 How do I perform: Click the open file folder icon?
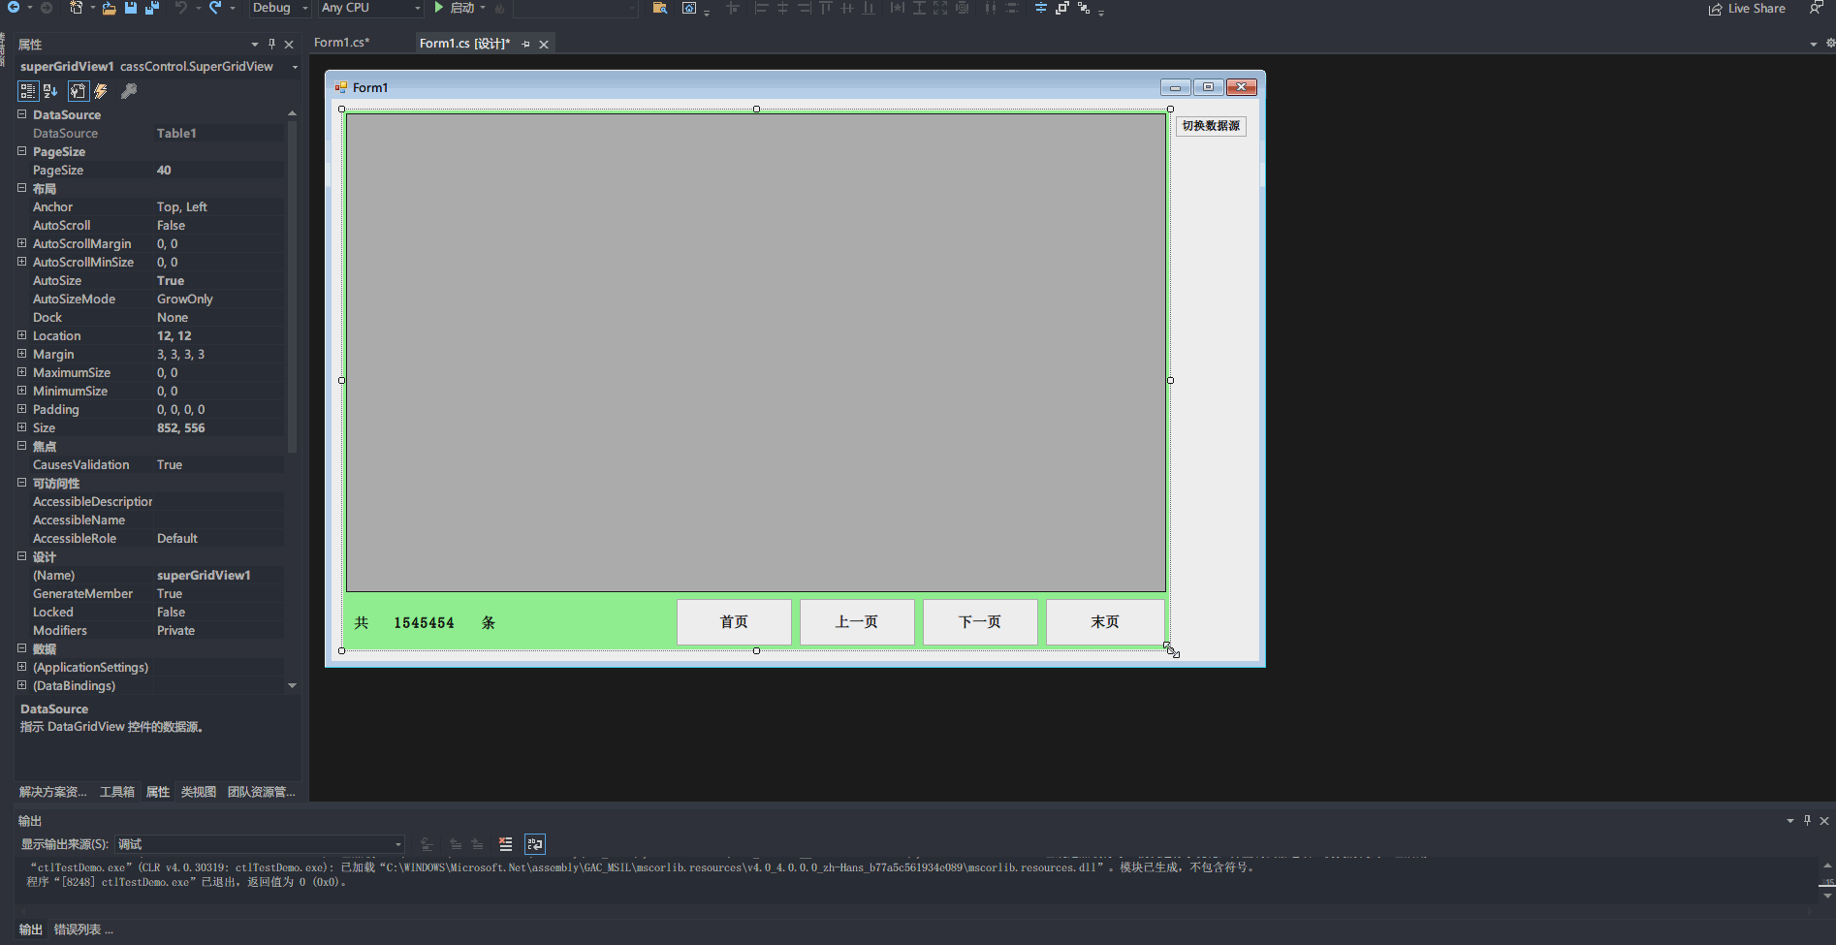(109, 8)
